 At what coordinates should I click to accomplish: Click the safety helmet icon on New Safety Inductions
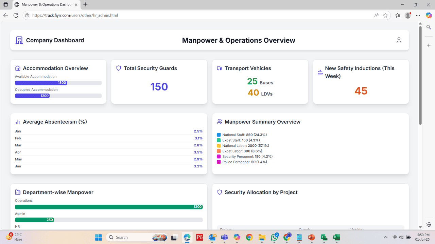click(x=320, y=72)
